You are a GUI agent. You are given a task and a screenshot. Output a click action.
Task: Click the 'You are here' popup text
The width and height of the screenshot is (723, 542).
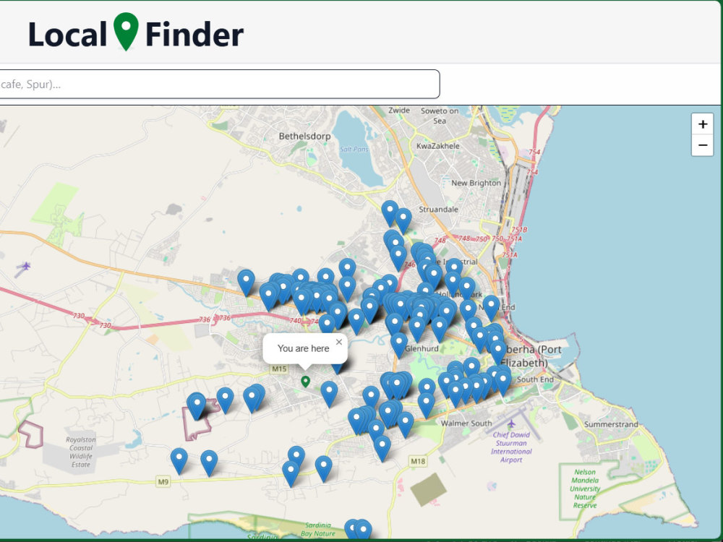(x=303, y=348)
